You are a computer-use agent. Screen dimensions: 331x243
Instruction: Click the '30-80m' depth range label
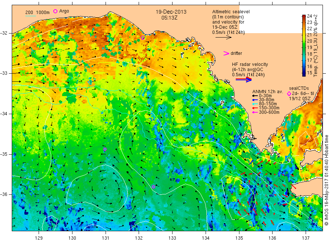[267, 100]
